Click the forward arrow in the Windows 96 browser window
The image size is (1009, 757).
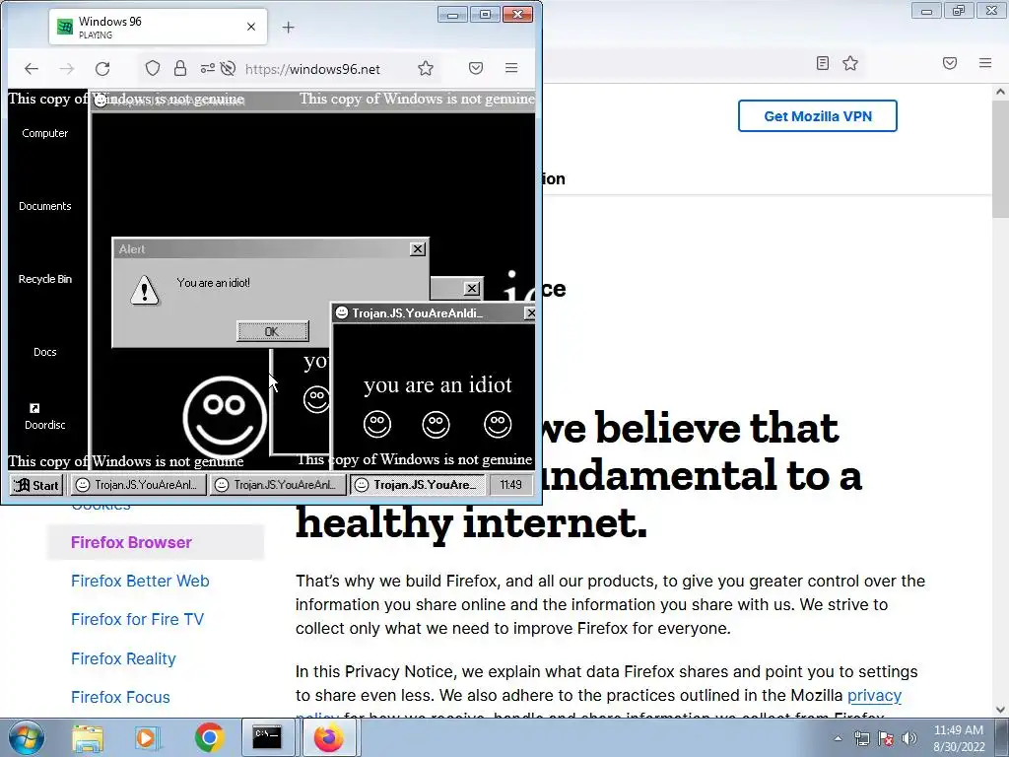point(66,69)
